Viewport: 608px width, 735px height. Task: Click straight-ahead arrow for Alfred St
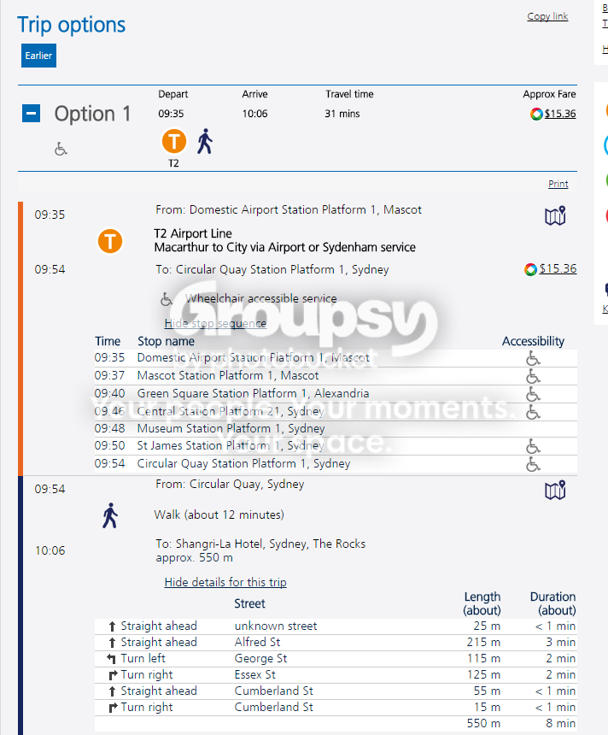pos(112,643)
